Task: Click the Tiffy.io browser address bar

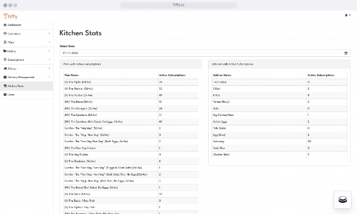Action: (x=178, y=5)
